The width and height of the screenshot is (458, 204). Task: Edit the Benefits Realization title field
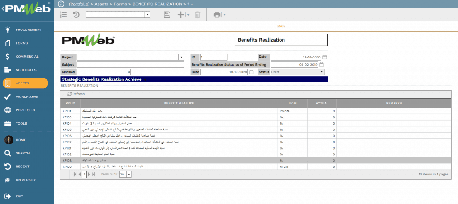coord(281,40)
